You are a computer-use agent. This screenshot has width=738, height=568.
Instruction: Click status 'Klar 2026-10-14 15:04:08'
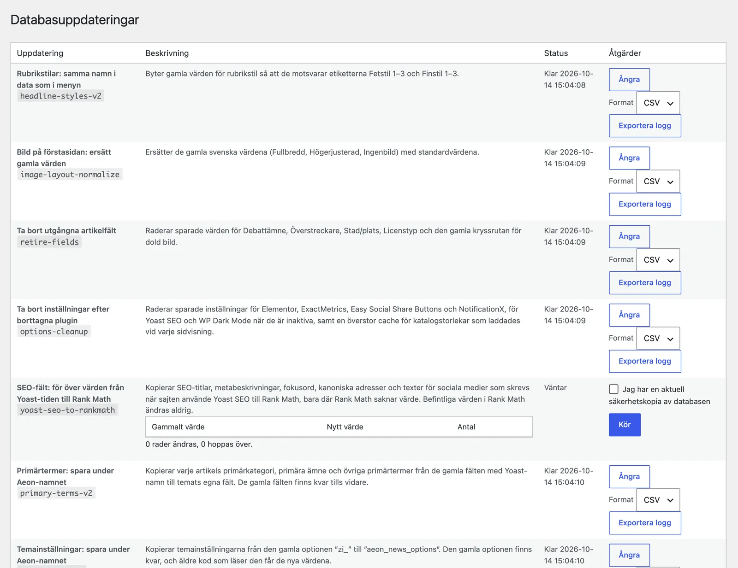569,79
